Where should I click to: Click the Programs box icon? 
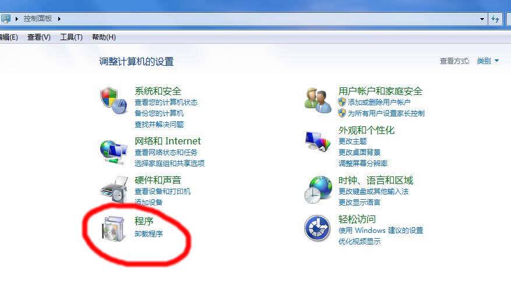(x=113, y=229)
